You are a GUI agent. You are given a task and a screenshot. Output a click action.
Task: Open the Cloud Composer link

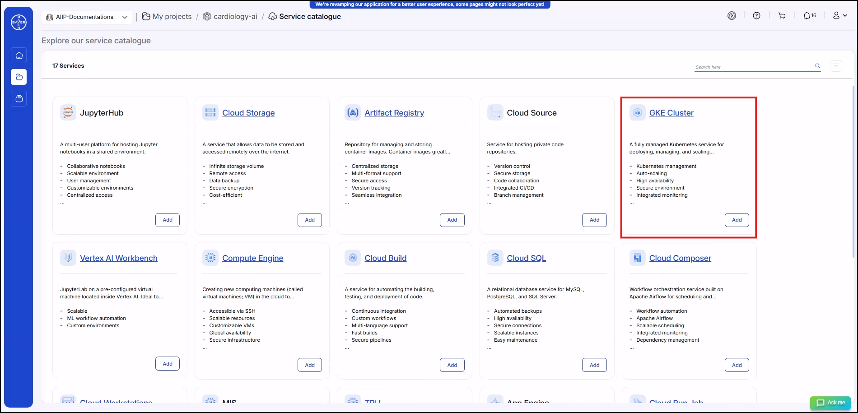tap(680, 258)
